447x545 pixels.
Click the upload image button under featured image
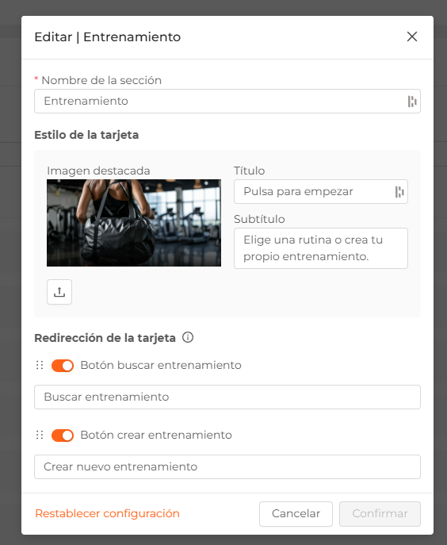(x=59, y=292)
